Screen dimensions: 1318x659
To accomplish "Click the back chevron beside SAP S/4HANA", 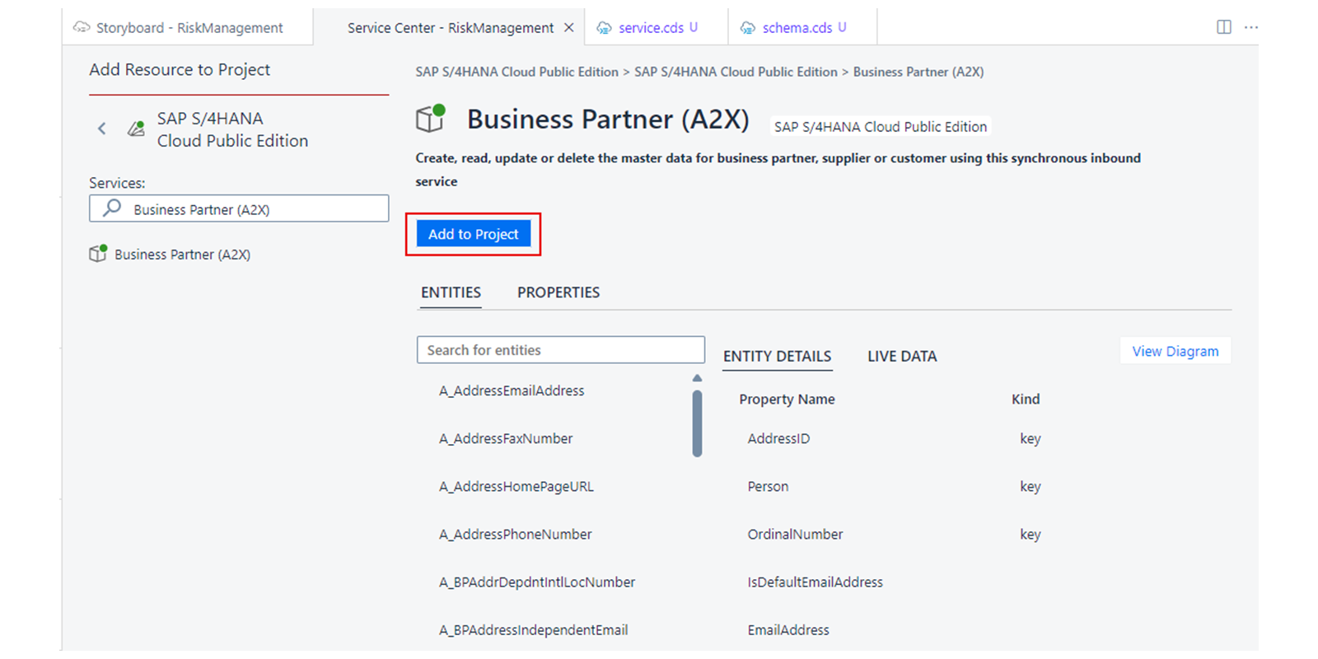I will (102, 129).
